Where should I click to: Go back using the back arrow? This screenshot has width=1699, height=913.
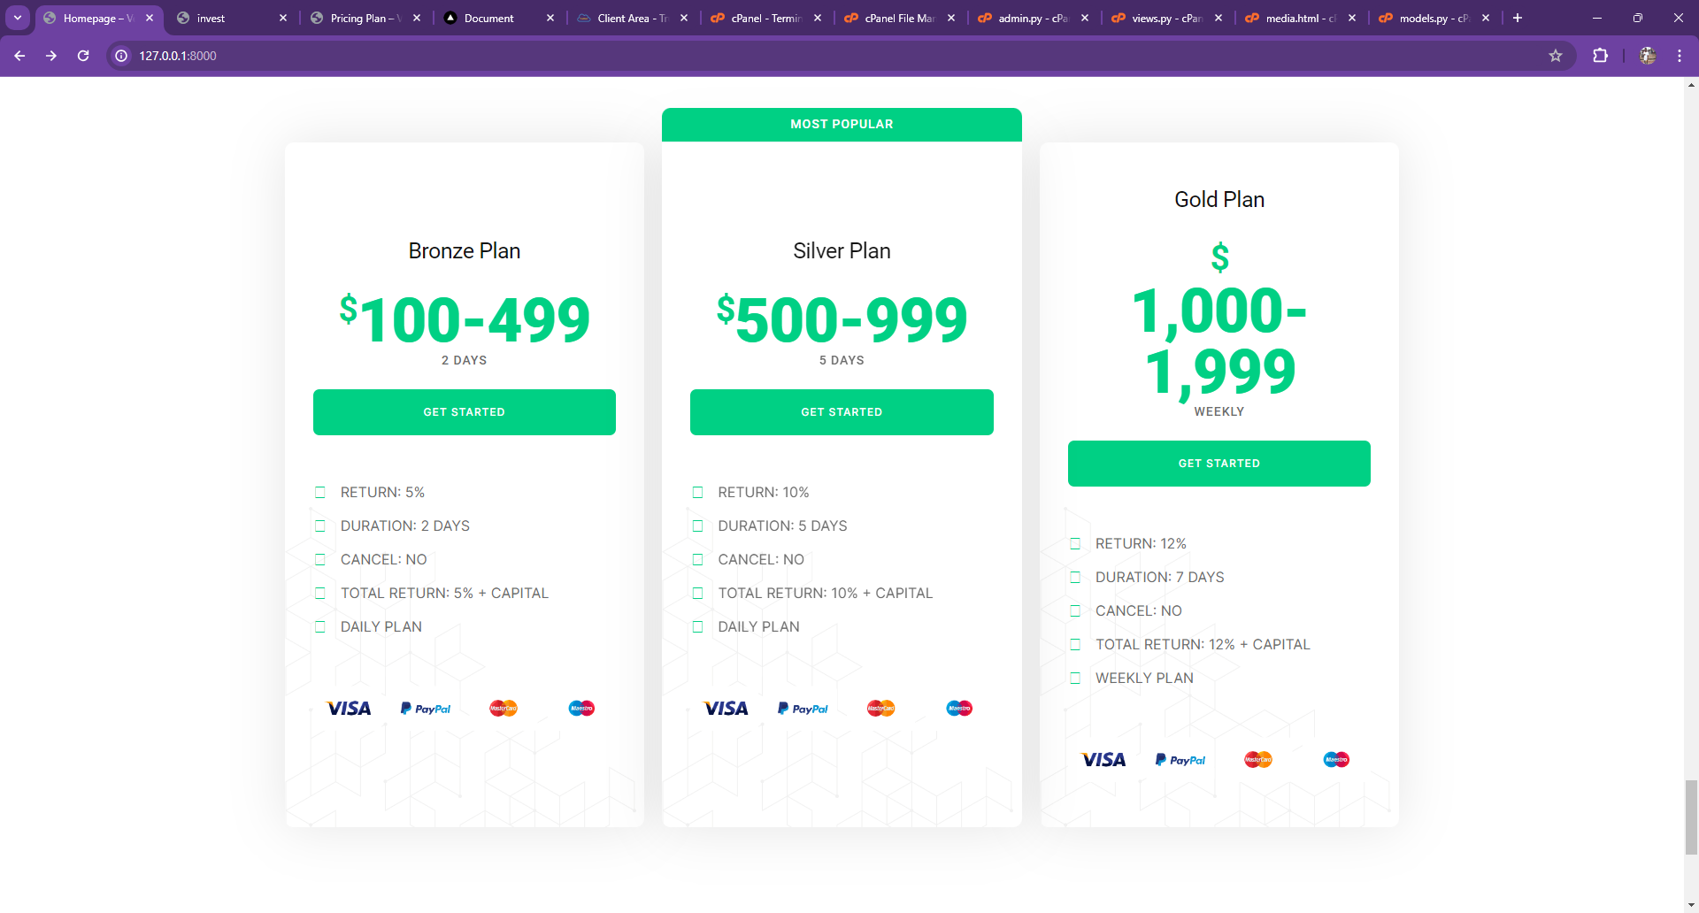click(19, 56)
